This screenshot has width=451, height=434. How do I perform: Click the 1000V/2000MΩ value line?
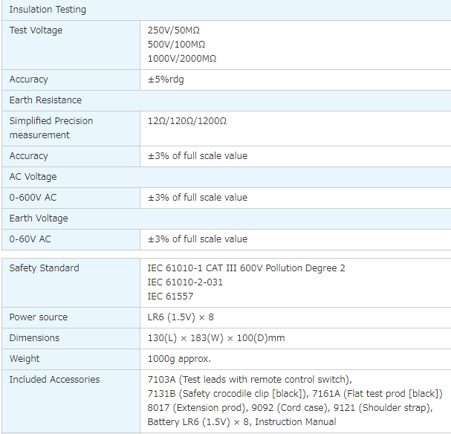[x=182, y=59]
